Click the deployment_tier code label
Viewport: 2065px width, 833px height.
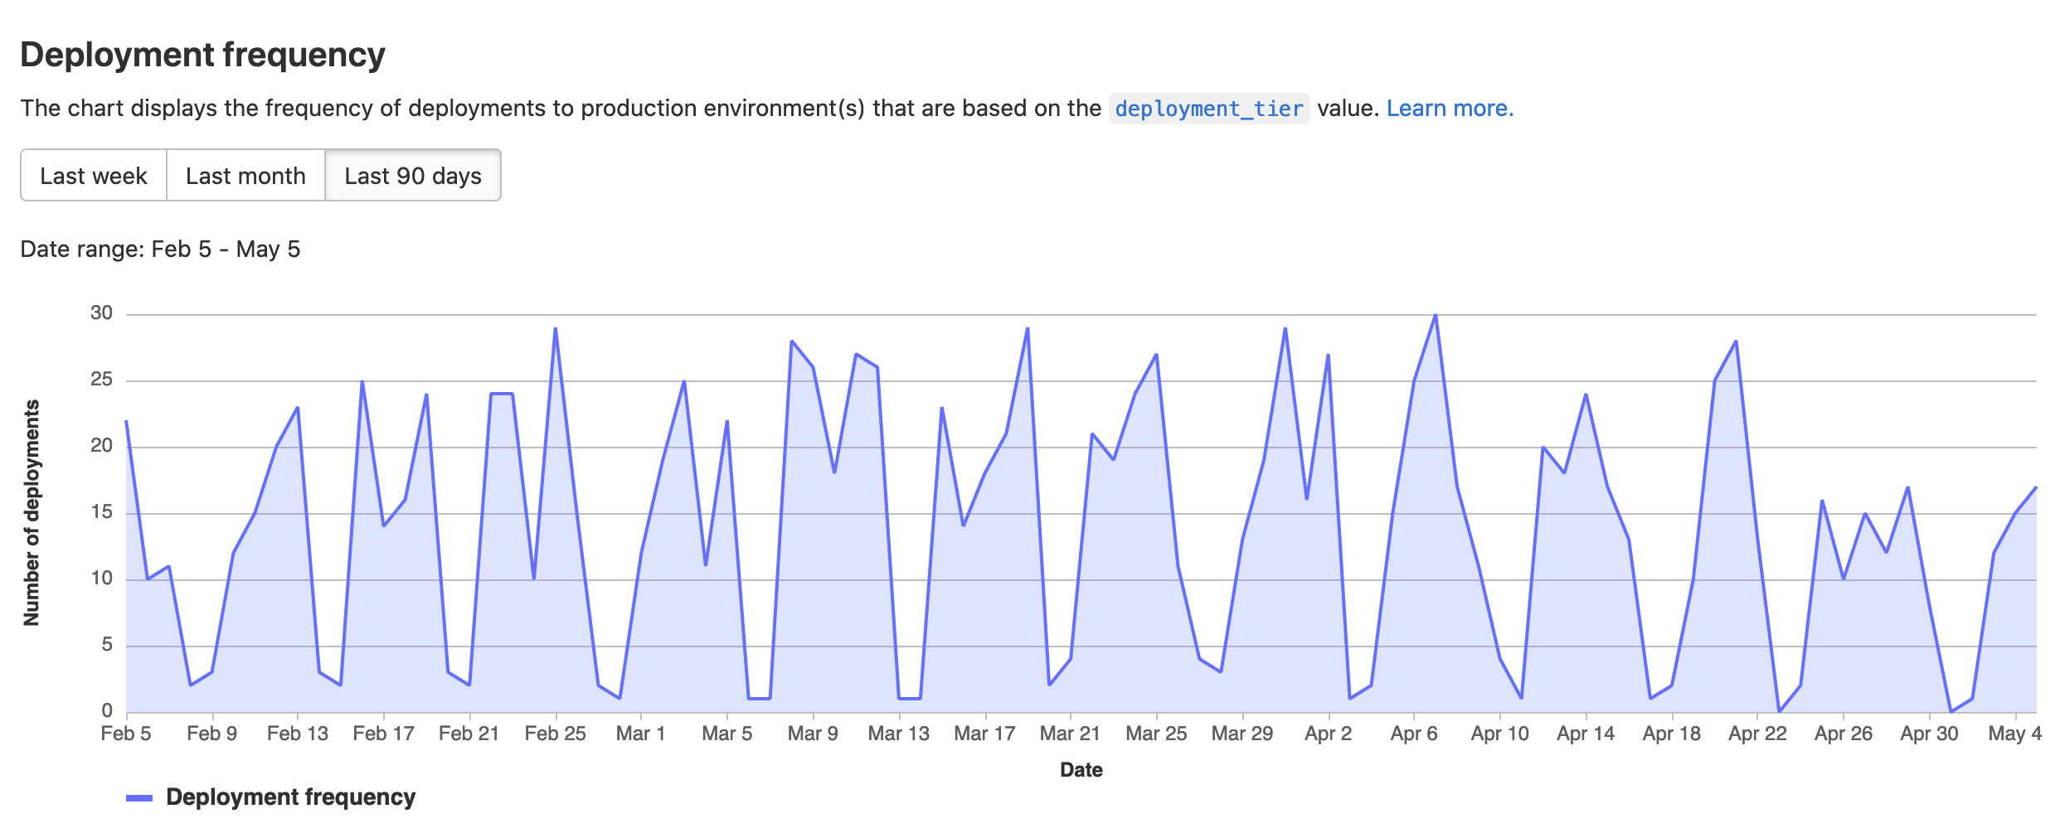click(x=1210, y=109)
